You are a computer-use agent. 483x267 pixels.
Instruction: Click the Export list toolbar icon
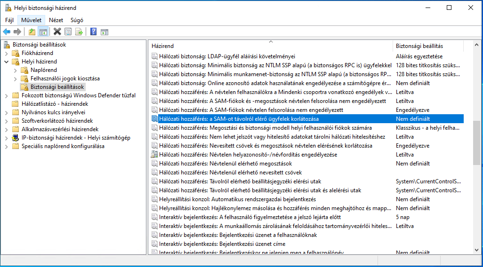point(79,32)
